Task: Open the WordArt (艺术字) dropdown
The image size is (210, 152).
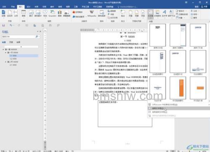Action: pyautogui.click(x=165, y=14)
